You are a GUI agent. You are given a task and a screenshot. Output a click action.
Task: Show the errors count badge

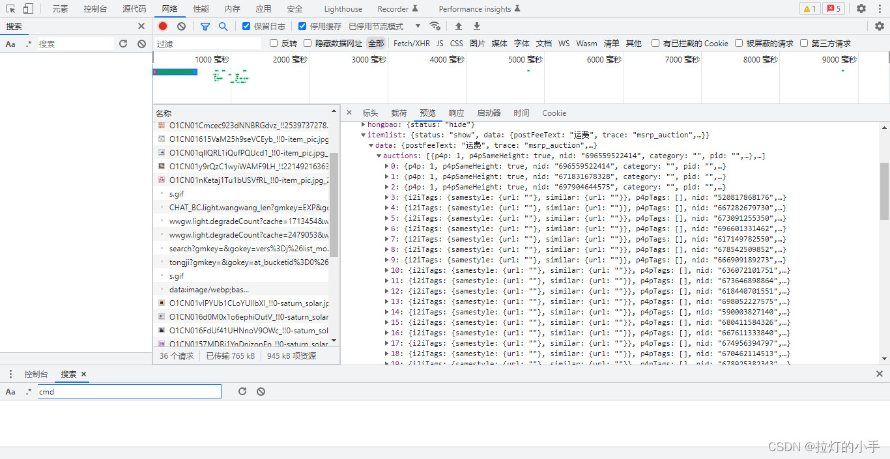833,8
